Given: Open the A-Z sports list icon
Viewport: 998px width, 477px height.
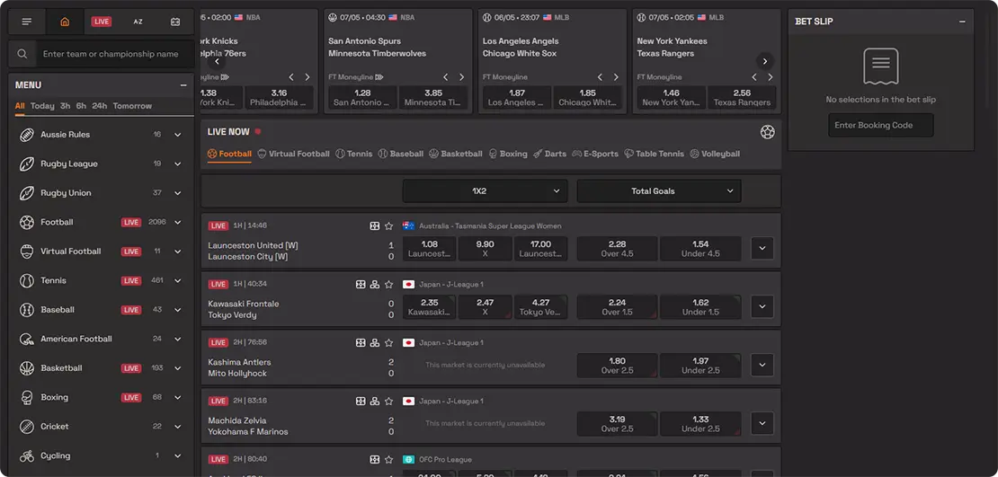Looking at the screenshot, I should pyautogui.click(x=138, y=22).
